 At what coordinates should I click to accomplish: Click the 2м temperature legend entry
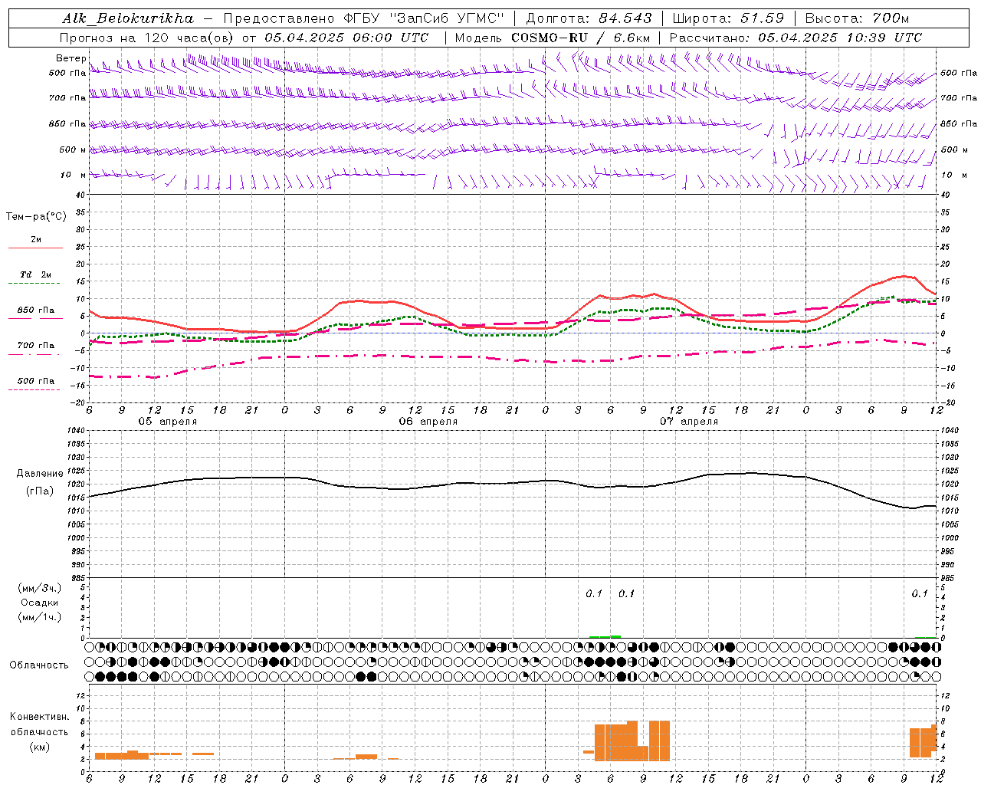36,239
